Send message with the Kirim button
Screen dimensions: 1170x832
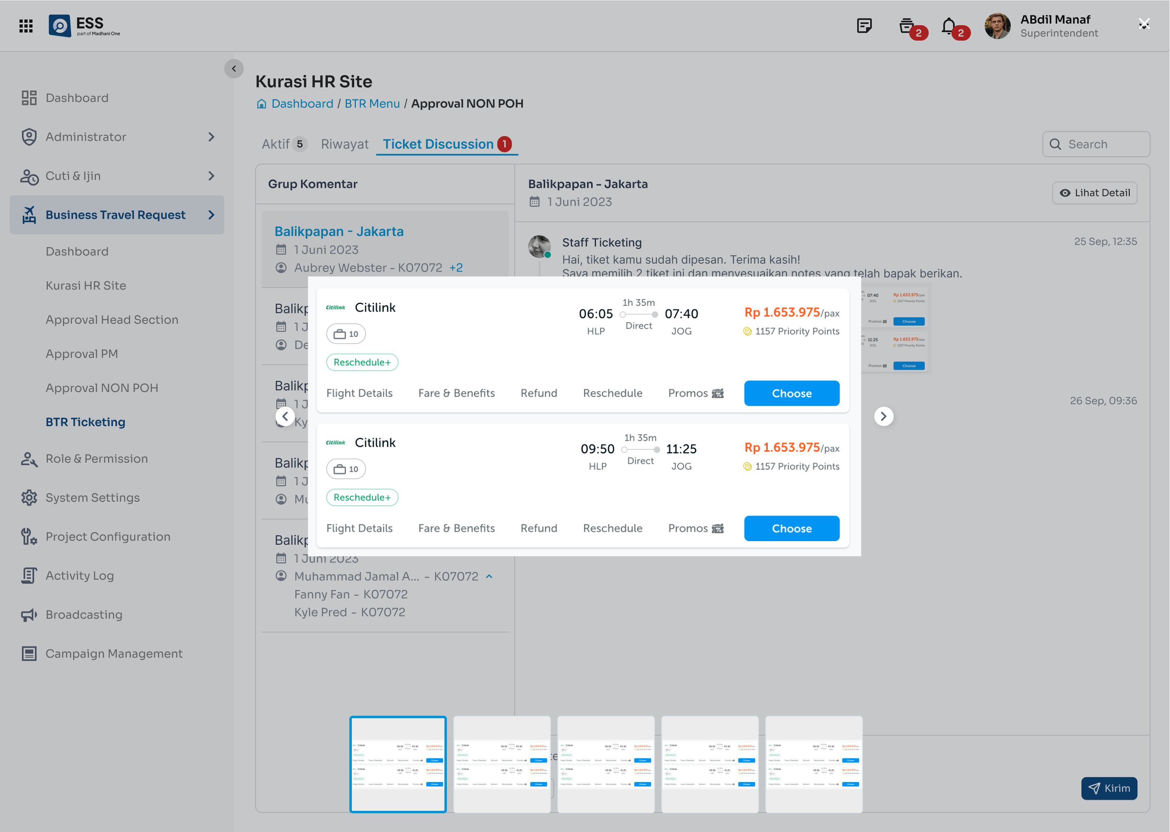[1109, 789]
